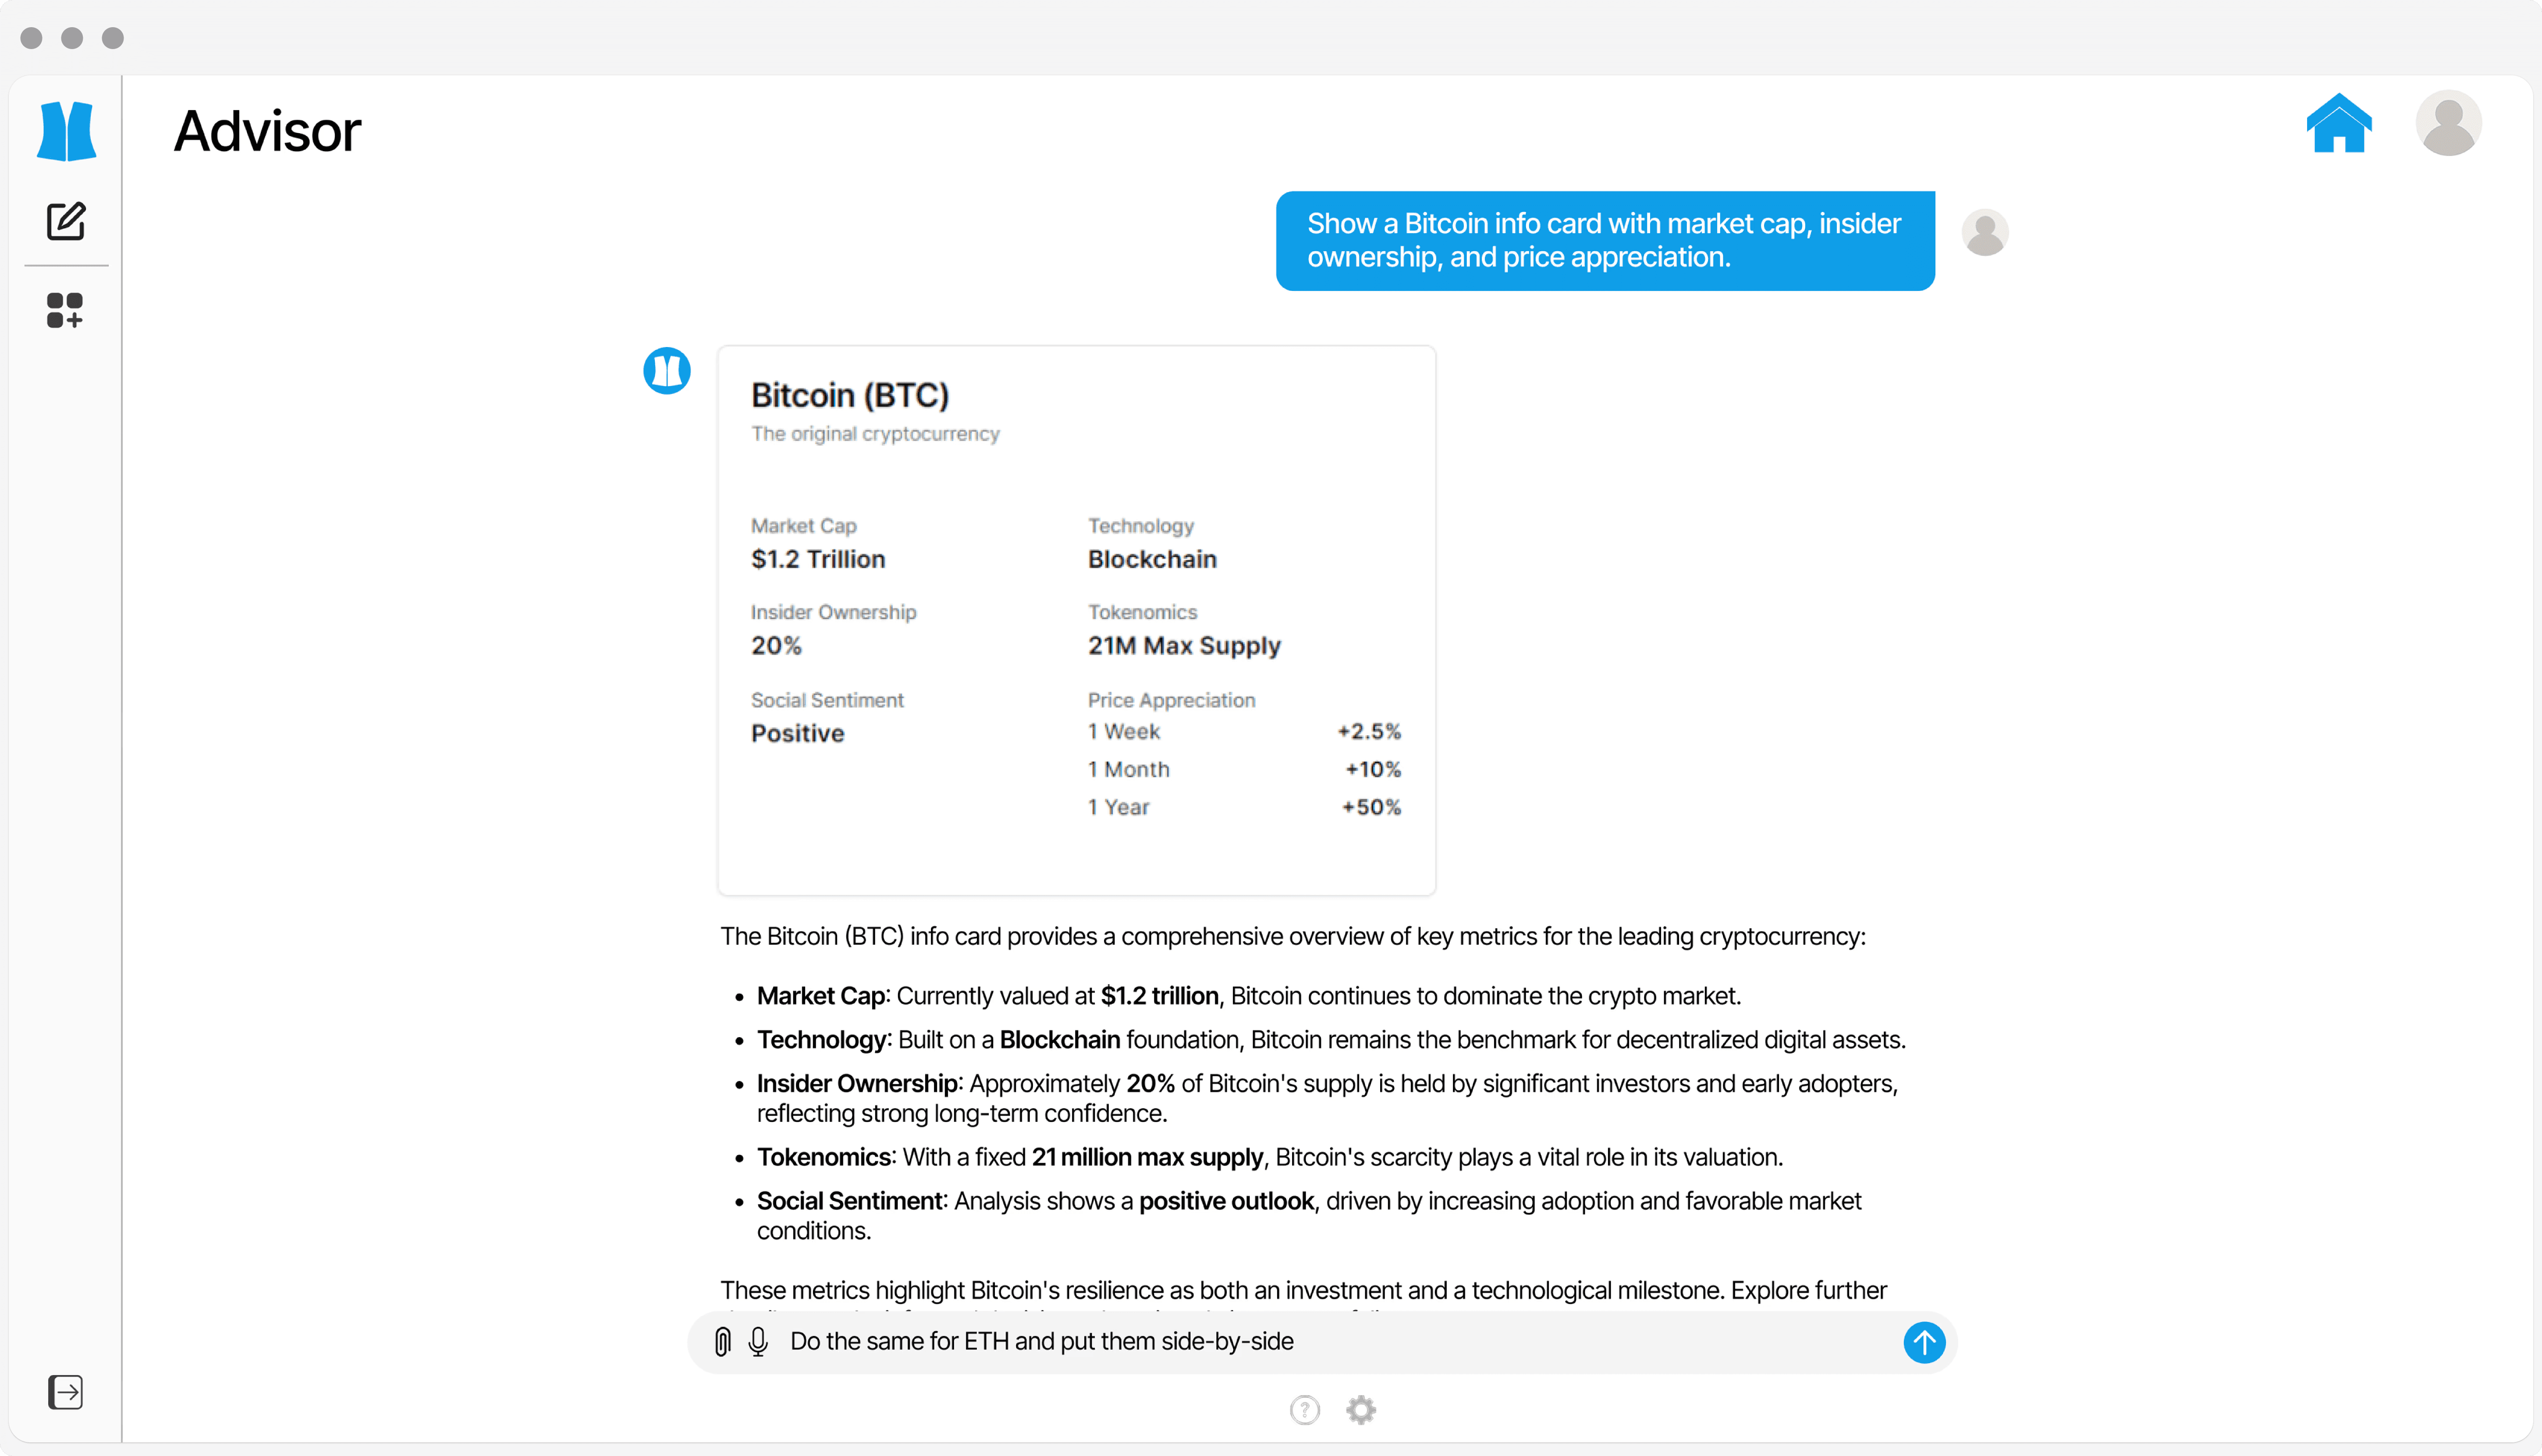Click the "Market Cap" label in card
Viewport: 2542px width, 1456px height.
pos(803,525)
